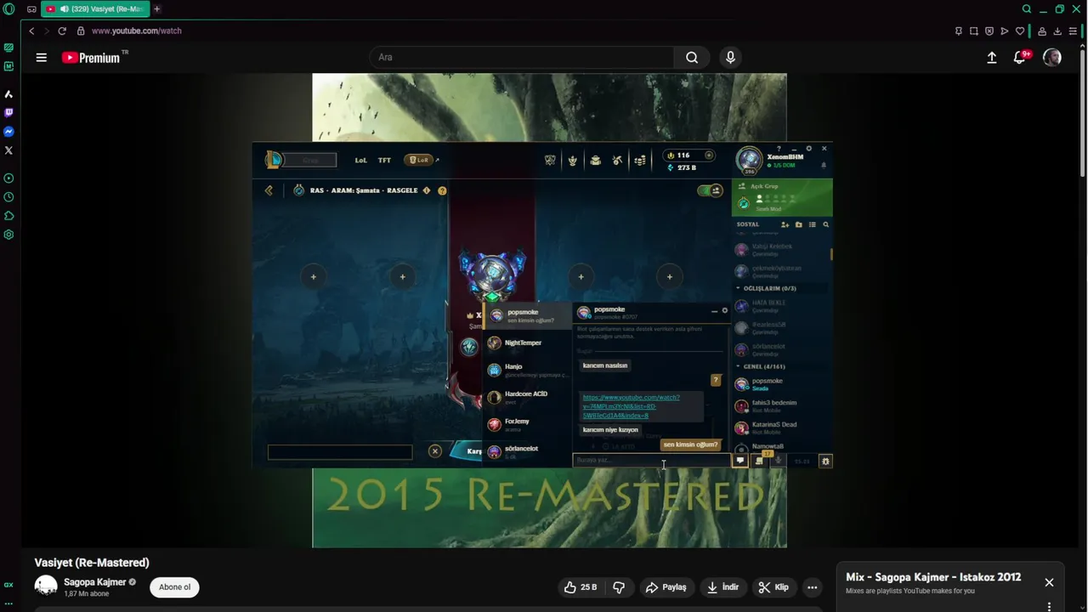The height and width of the screenshot is (612, 1088).
Task: Click the YouTube search magnifier button
Action: point(692,58)
